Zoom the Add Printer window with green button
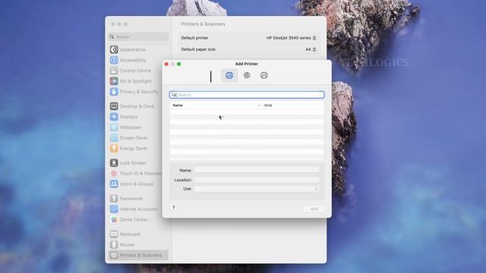Screen dimensions: 486x273 [x=179, y=64]
